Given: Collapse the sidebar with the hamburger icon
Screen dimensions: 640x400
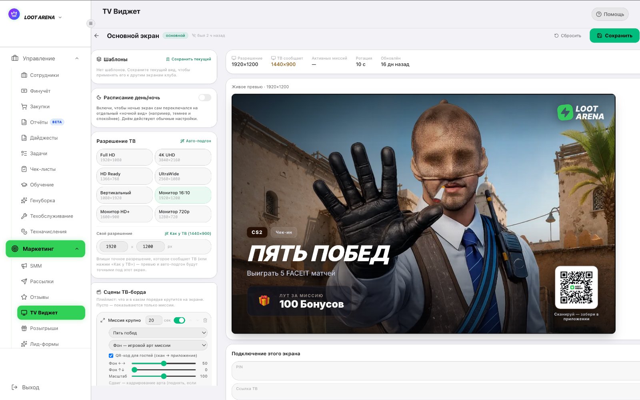Looking at the screenshot, I should (91, 23).
